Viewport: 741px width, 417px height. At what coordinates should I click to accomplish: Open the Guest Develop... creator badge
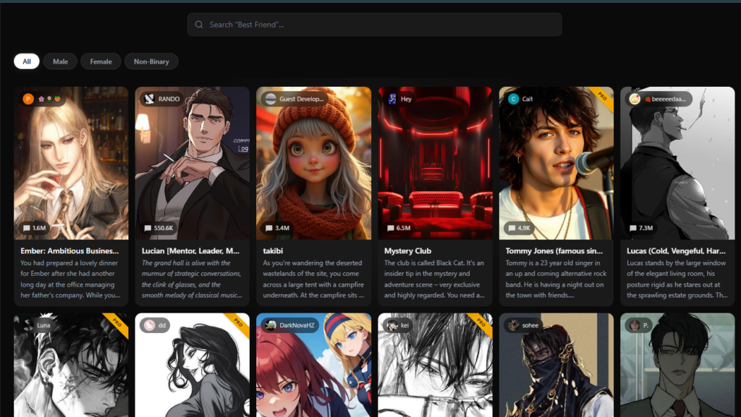pyautogui.click(x=295, y=98)
